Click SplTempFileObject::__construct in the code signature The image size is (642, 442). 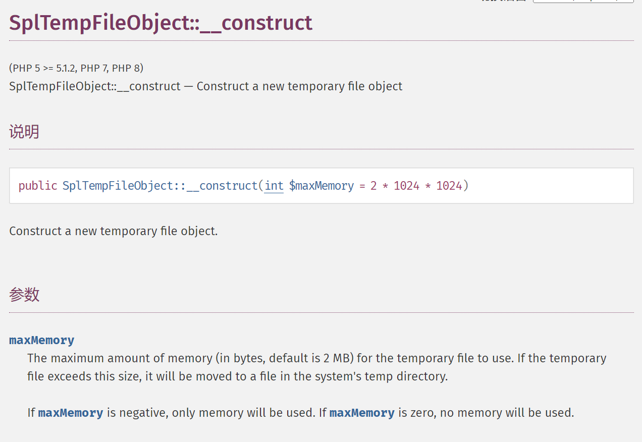coord(160,186)
